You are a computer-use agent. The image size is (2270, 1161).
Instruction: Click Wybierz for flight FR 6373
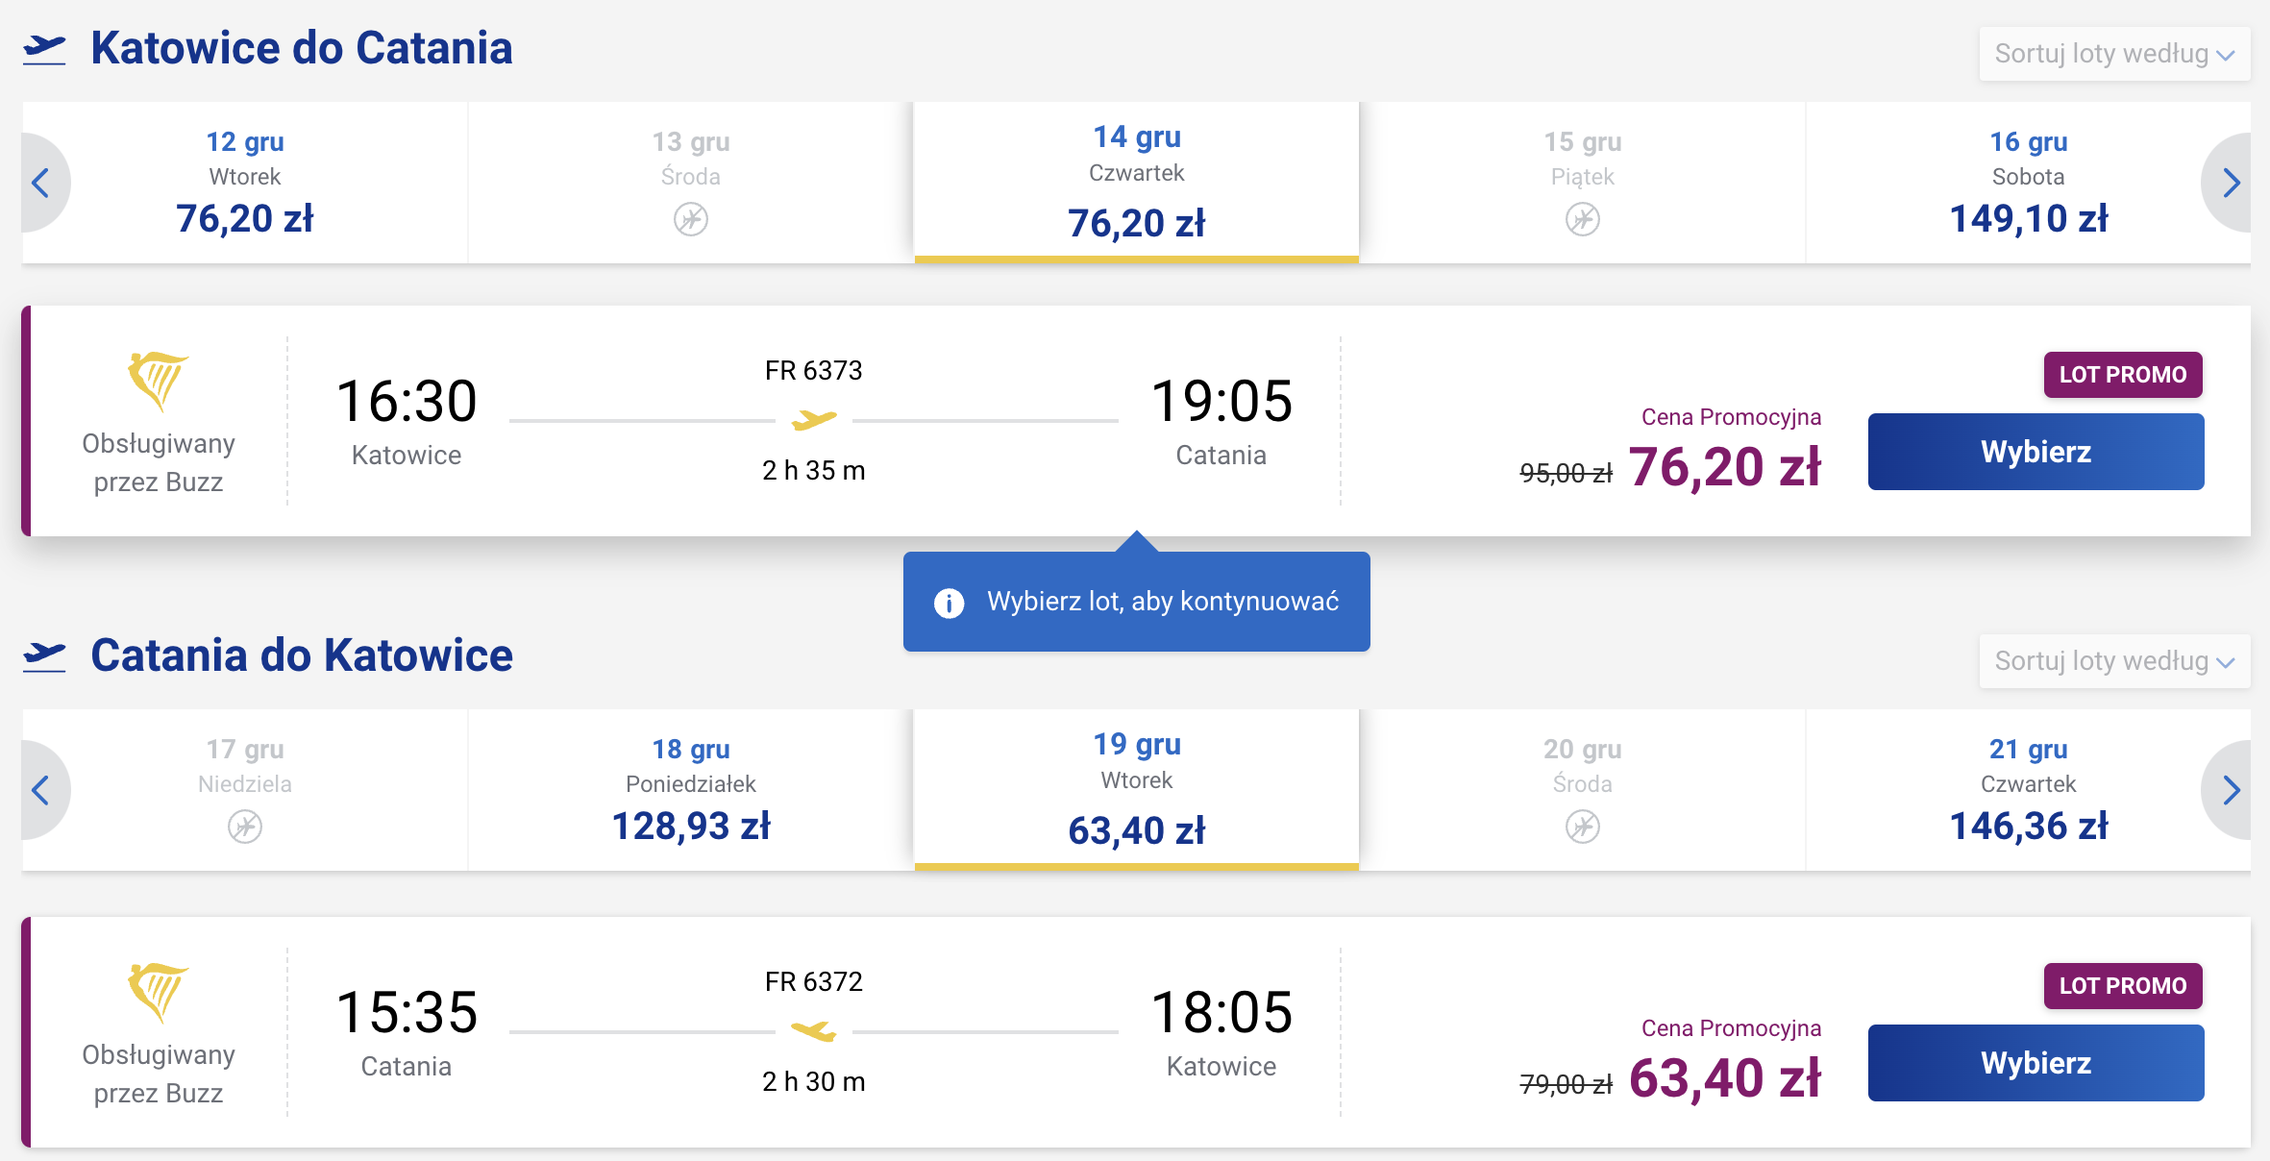(x=2036, y=452)
